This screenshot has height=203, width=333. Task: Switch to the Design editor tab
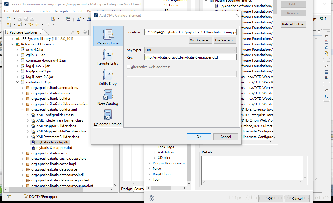[x=127, y=189]
